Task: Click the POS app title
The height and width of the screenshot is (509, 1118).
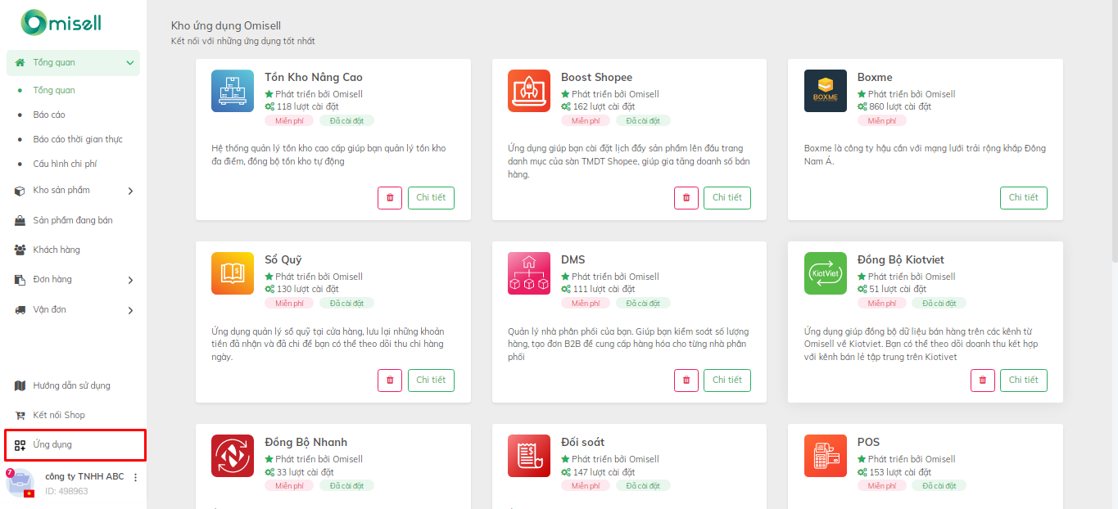Action: click(869, 443)
